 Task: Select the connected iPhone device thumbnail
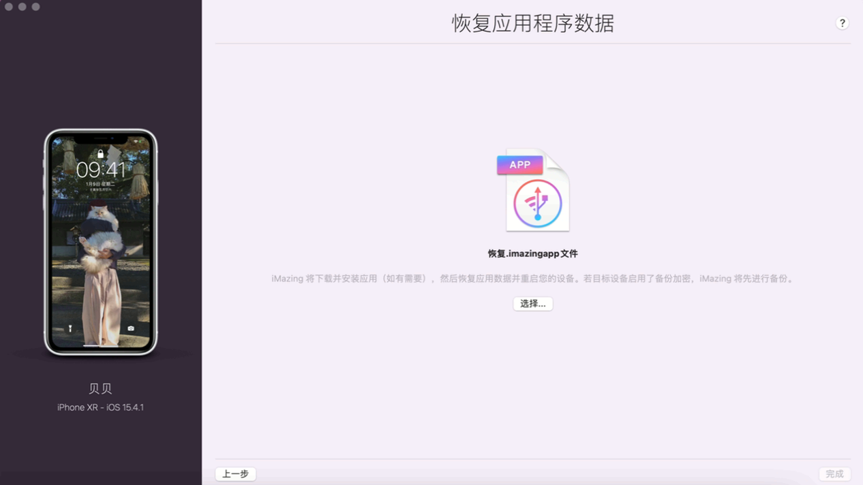coord(100,242)
